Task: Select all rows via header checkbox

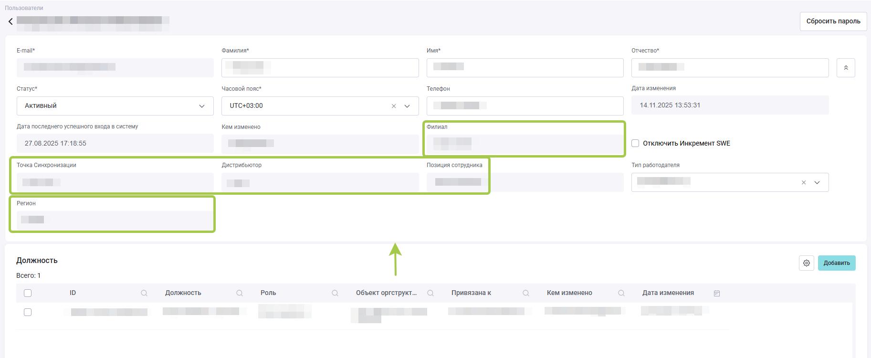Action: [x=28, y=293]
